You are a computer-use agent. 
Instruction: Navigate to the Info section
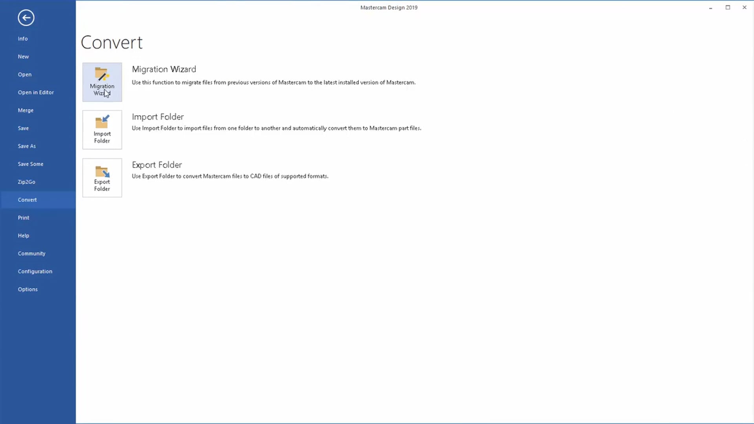pyautogui.click(x=22, y=38)
